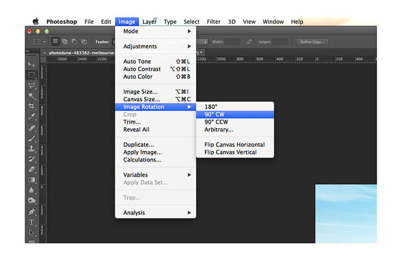The image size is (401, 265).
Task: Rotate image 180°
Action: coord(235,107)
